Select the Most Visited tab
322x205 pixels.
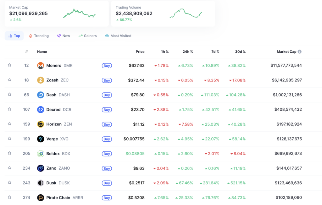tap(118, 36)
